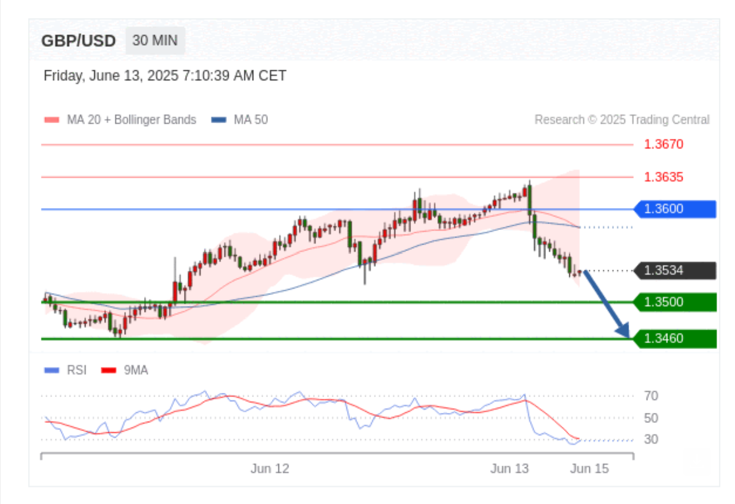Click the MA 50 legend label
Screen dimensions: 735x504
pos(251,120)
